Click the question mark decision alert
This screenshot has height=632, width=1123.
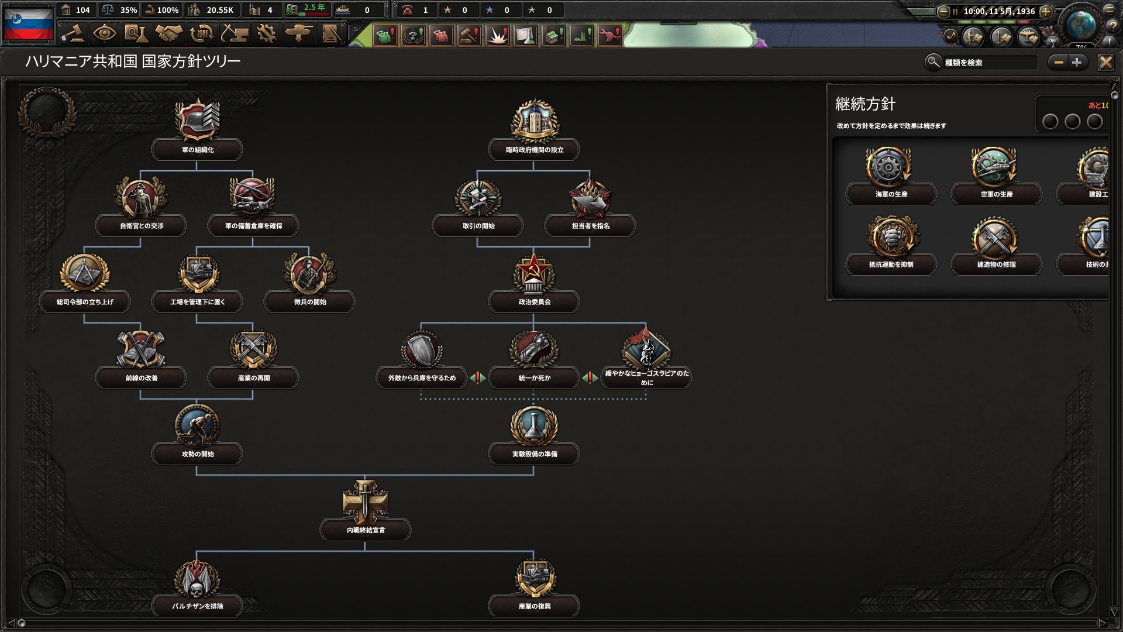pos(413,36)
